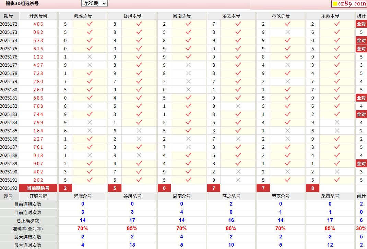Click 周南杀号 X mark in row 2025180
This screenshot has width=367, height=249.
coord(188,90)
